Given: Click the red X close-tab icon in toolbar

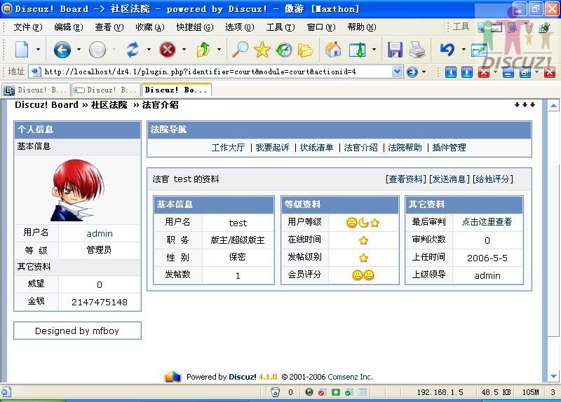Looking at the screenshot, I should coord(484,72).
